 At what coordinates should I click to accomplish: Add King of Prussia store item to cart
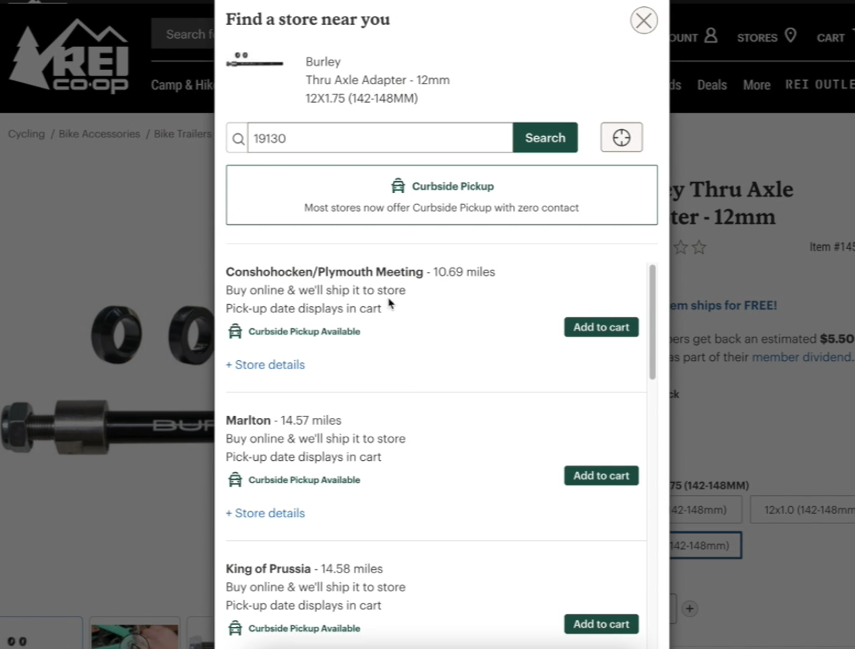click(601, 624)
